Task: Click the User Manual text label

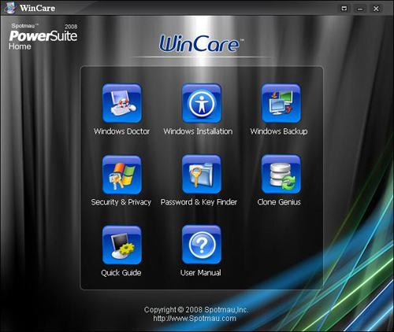Action: coord(200,273)
